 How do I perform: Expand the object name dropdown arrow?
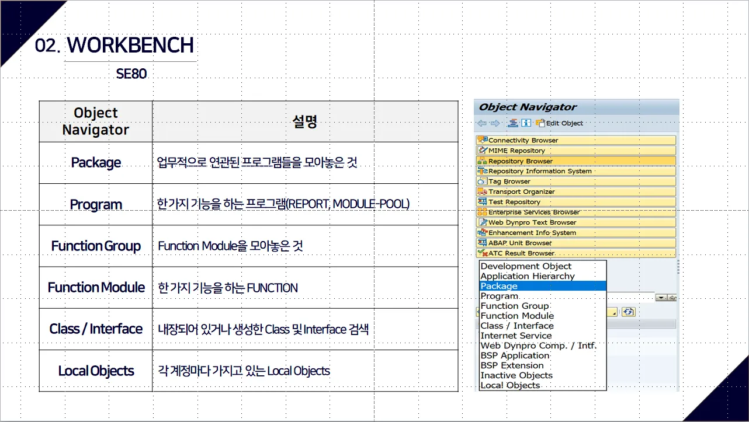tap(661, 298)
